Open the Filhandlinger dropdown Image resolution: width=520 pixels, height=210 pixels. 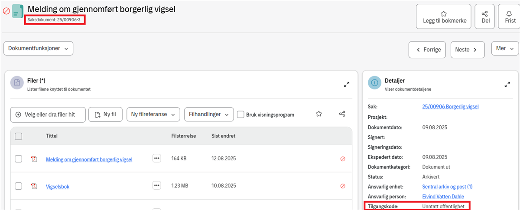click(x=209, y=115)
